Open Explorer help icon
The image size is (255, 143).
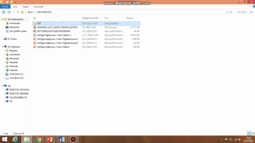[x=254, y=6]
